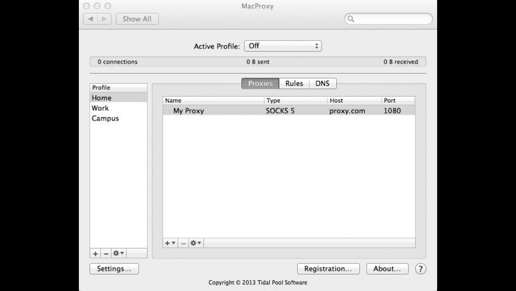Click the 0 connections status text

click(x=117, y=62)
